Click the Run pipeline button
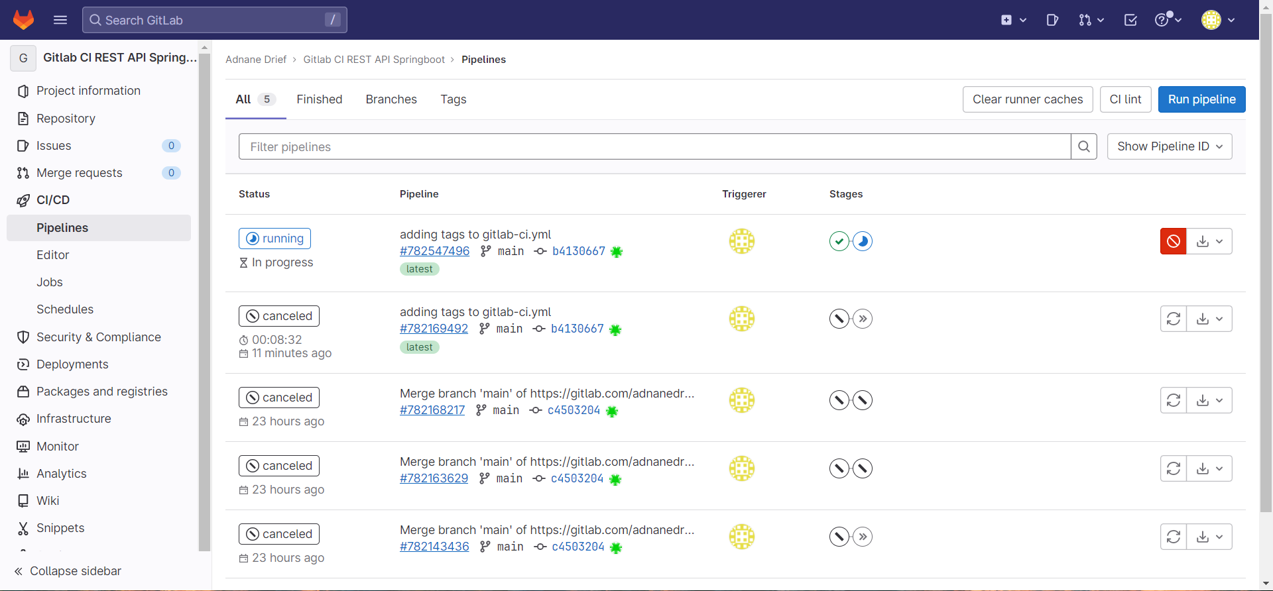Viewport: 1273px width, 591px height. click(x=1201, y=99)
